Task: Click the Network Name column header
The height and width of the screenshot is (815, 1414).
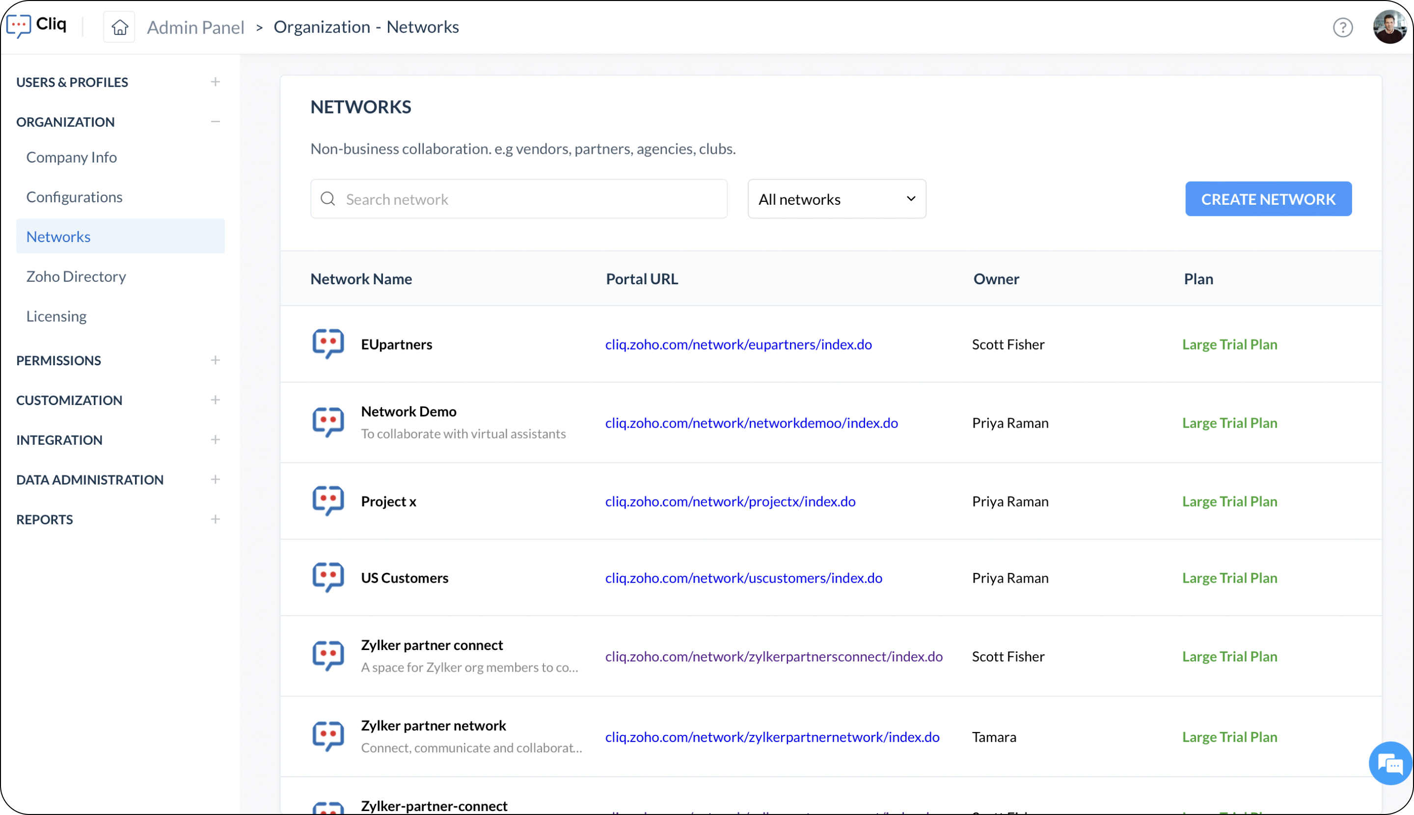Action: (x=361, y=279)
